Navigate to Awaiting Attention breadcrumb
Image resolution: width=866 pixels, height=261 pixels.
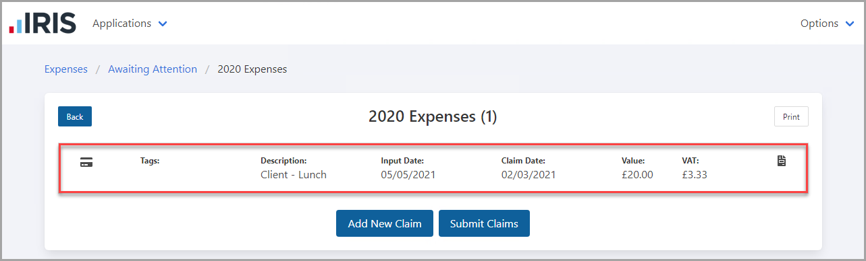click(x=153, y=69)
